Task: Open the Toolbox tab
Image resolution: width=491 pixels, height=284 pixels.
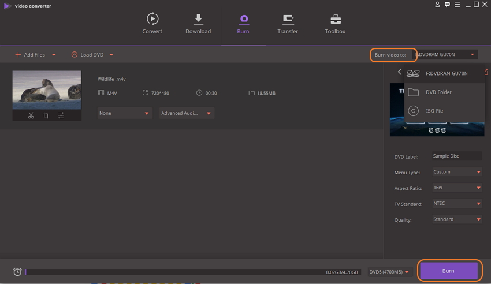Action: (x=335, y=24)
